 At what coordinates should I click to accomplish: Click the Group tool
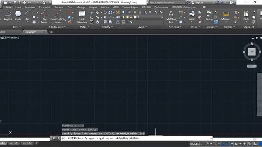[209, 16]
